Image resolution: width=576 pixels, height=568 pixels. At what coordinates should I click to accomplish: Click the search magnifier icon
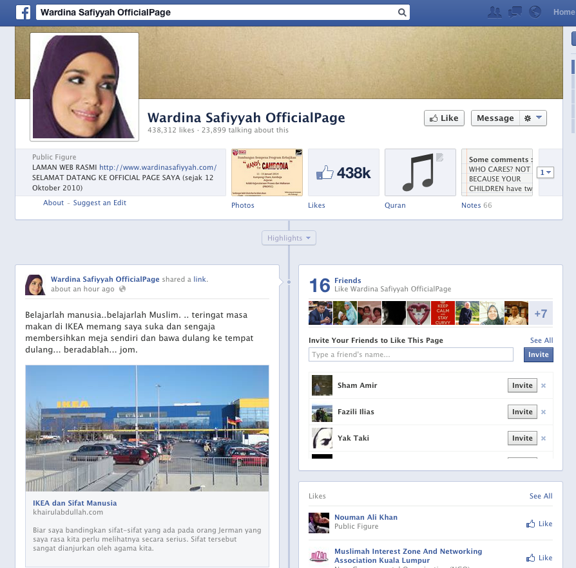coord(402,12)
